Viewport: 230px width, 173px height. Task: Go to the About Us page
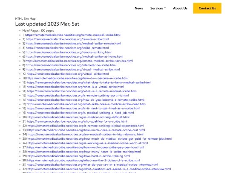click(180, 8)
